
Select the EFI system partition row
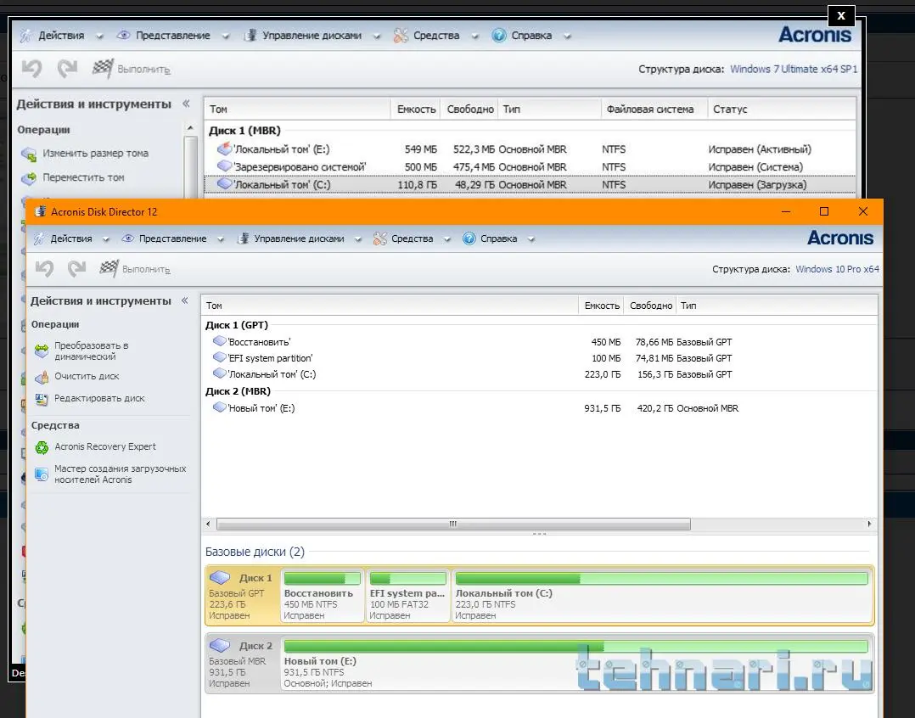(270, 358)
